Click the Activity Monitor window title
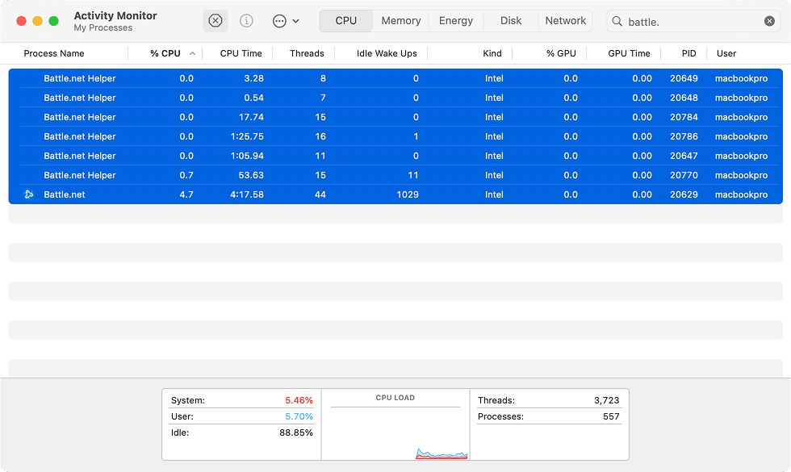The image size is (791, 472). point(115,15)
